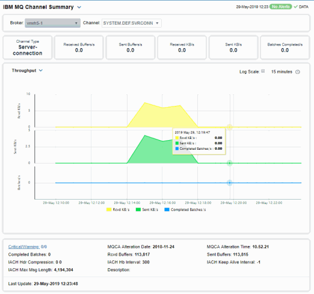The image size is (314, 294).
Task: Click the '29-May 12:22:00' axis label
Action: click(x=269, y=203)
